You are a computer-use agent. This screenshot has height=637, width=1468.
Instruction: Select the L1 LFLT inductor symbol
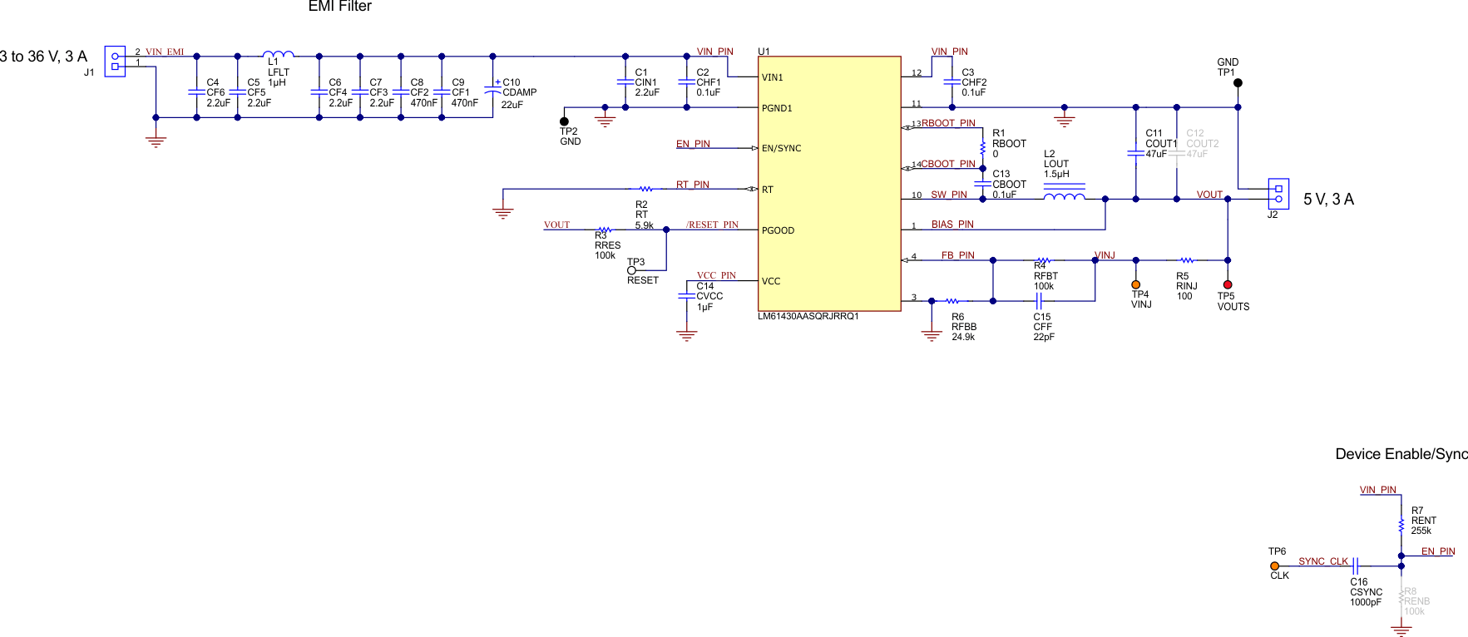click(278, 55)
